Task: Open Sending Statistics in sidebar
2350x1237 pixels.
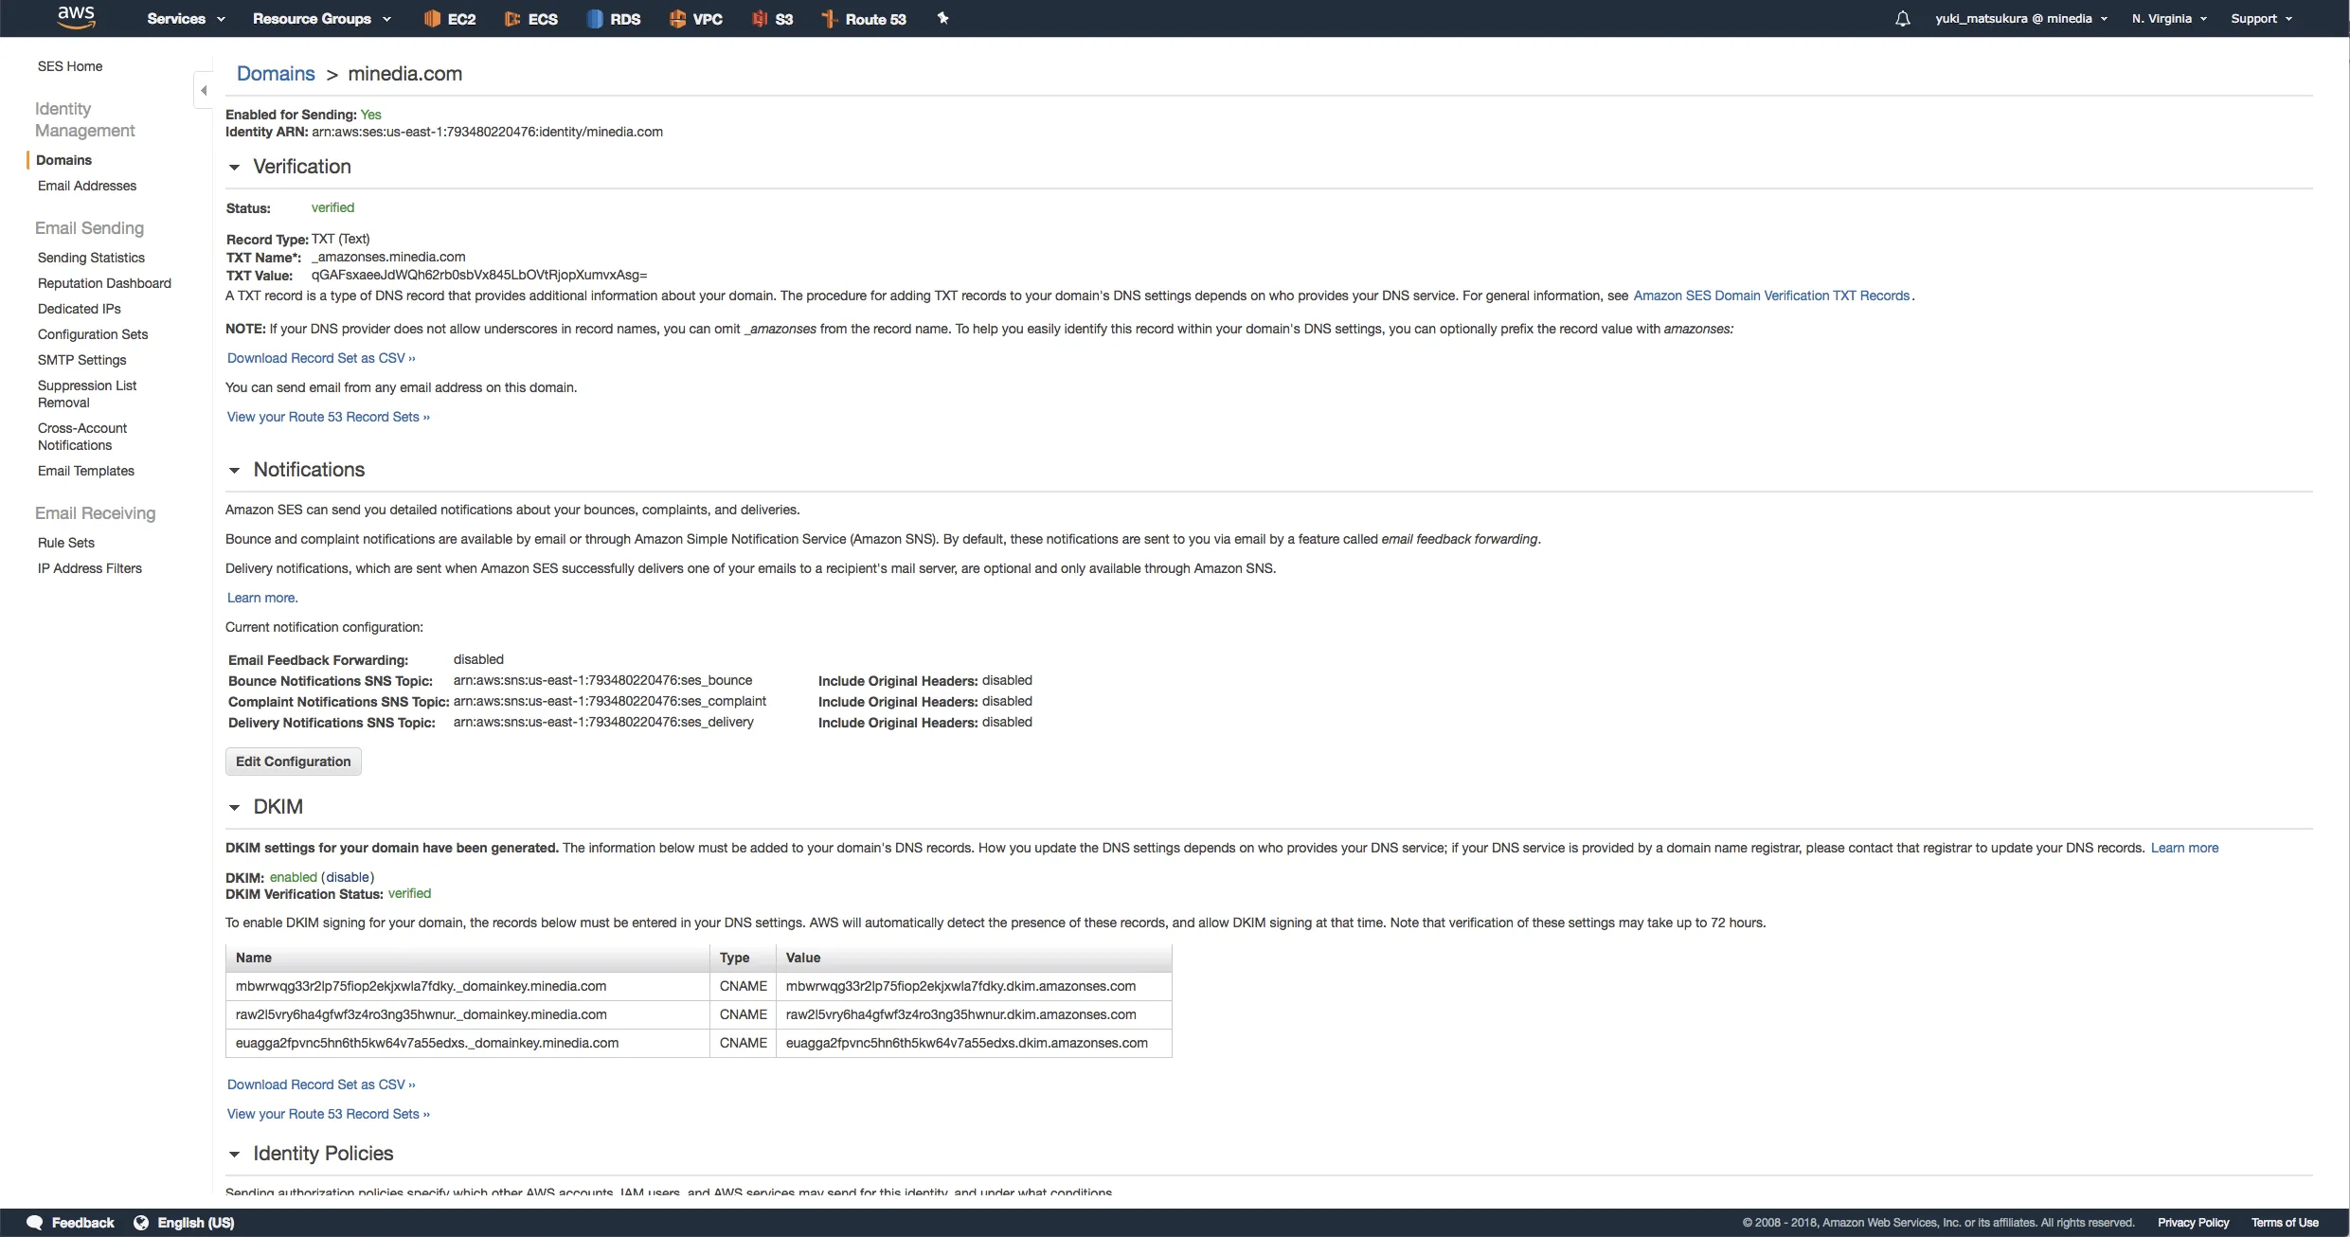Action: click(x=91, y=258)
